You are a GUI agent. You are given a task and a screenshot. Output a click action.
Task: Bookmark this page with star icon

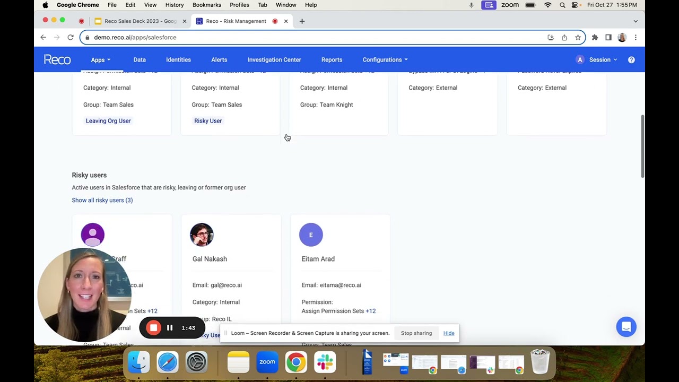pos(578,38)
